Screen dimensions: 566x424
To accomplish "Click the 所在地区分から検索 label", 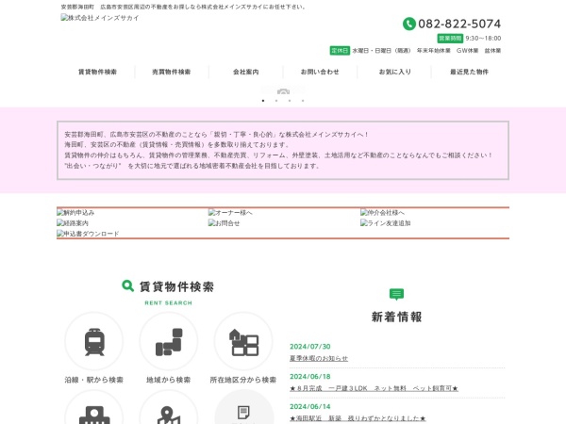I will click(243, 380).
